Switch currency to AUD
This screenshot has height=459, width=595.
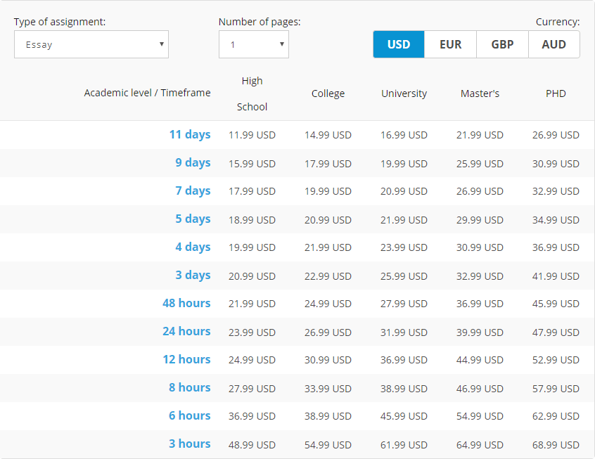coord(554,44)
